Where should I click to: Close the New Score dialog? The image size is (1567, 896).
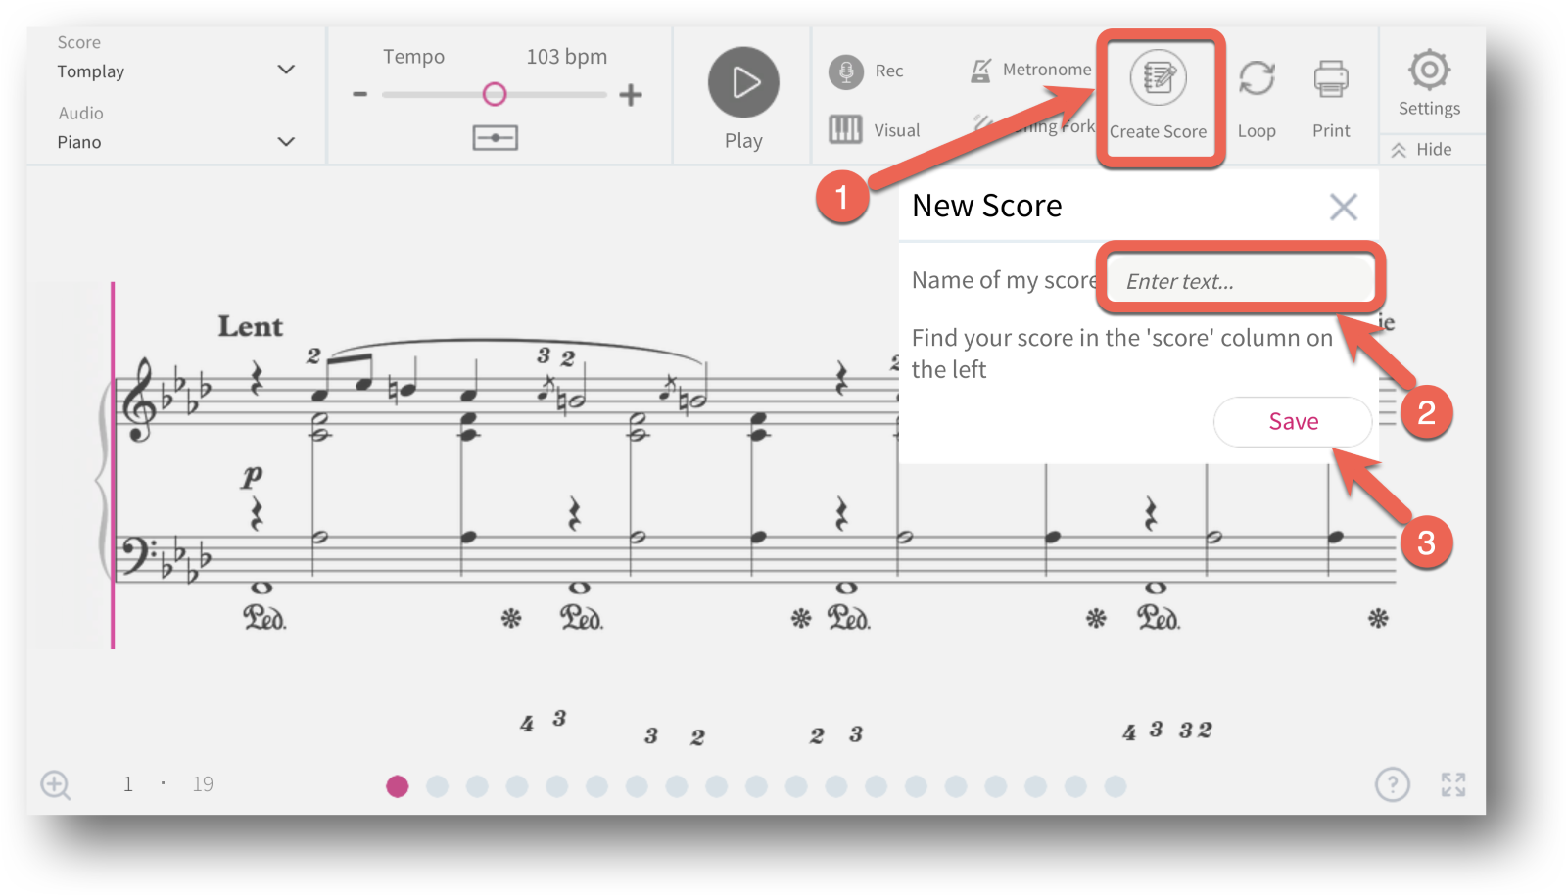tap(1344, 207)
